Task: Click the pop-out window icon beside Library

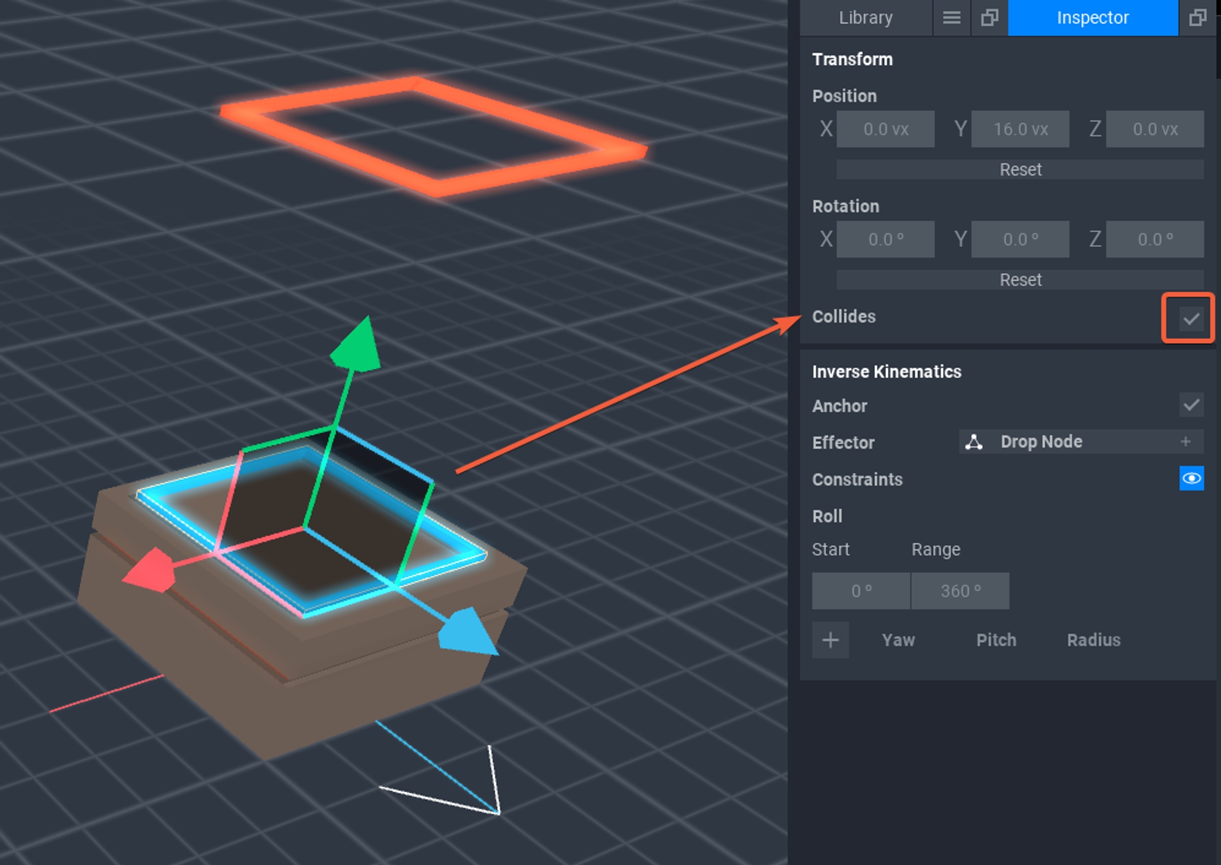Action: click(x=989, y=17)
